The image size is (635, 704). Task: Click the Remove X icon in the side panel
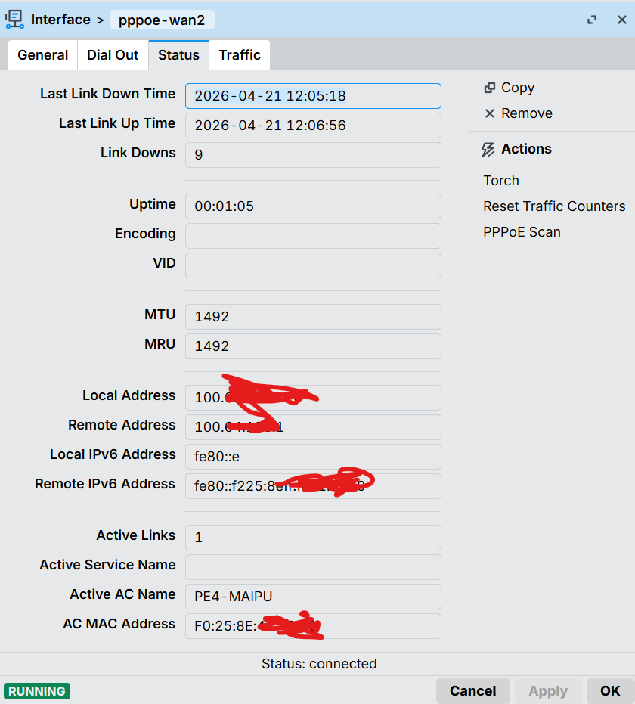pyautogui.click(x=489, y=113)
